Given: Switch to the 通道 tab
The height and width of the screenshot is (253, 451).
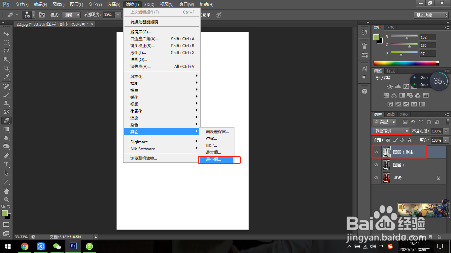Looking at the screenshot, I should [391, 114].
